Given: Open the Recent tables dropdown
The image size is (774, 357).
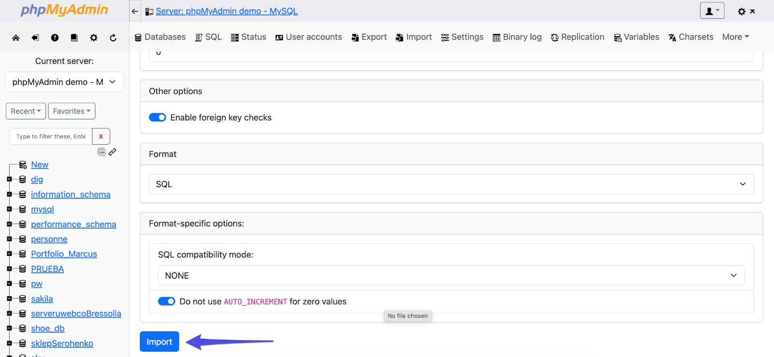Looking at the screenshot, I should point(26,111).
